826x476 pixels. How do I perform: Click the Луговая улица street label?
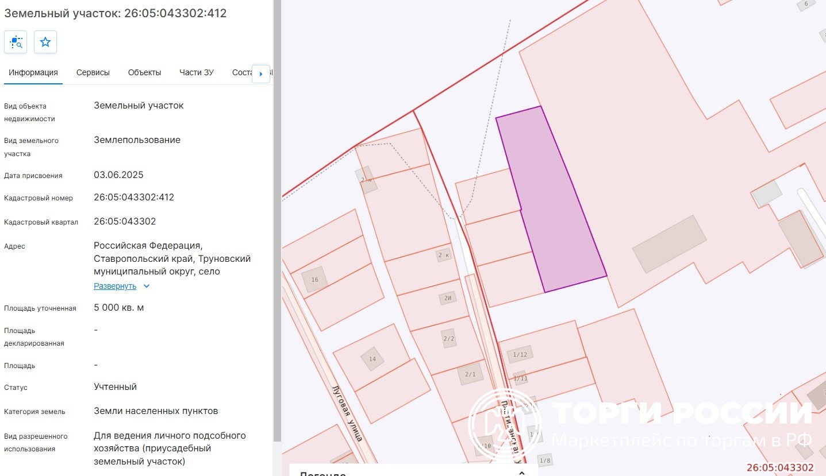[x=348, y=412]
